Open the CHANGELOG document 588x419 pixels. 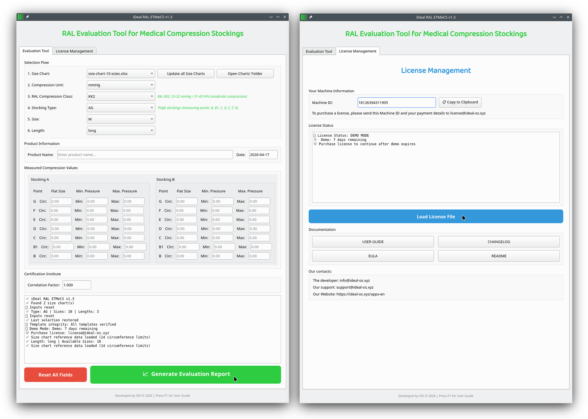499,242
